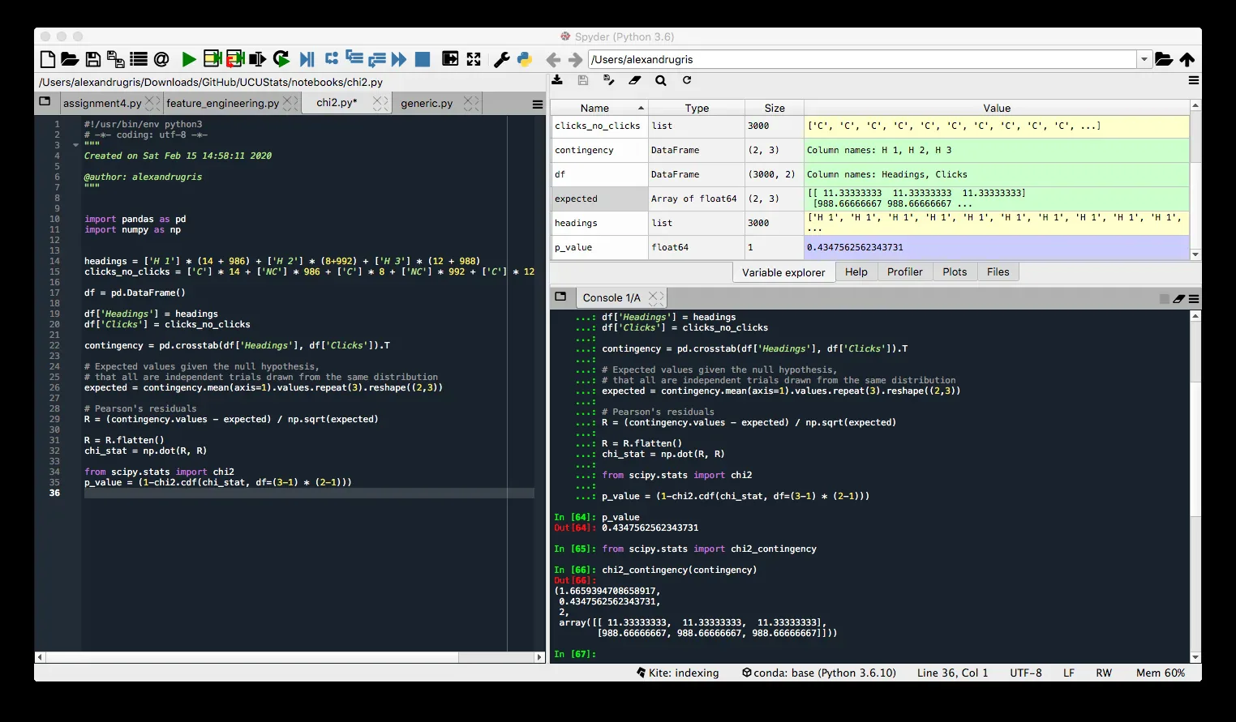Open the editor pane options menu
The image size is (1236, 722).
[x=537, y=104]
